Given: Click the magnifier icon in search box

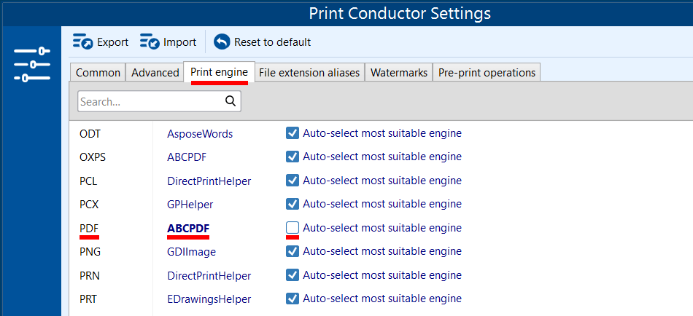Looking at the screenshot, I should click(x=231, y=101).
